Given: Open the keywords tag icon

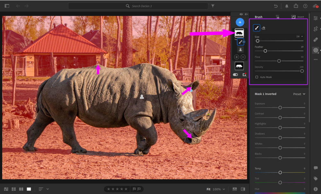Looking at the screenshot, I should click(316, 179).
